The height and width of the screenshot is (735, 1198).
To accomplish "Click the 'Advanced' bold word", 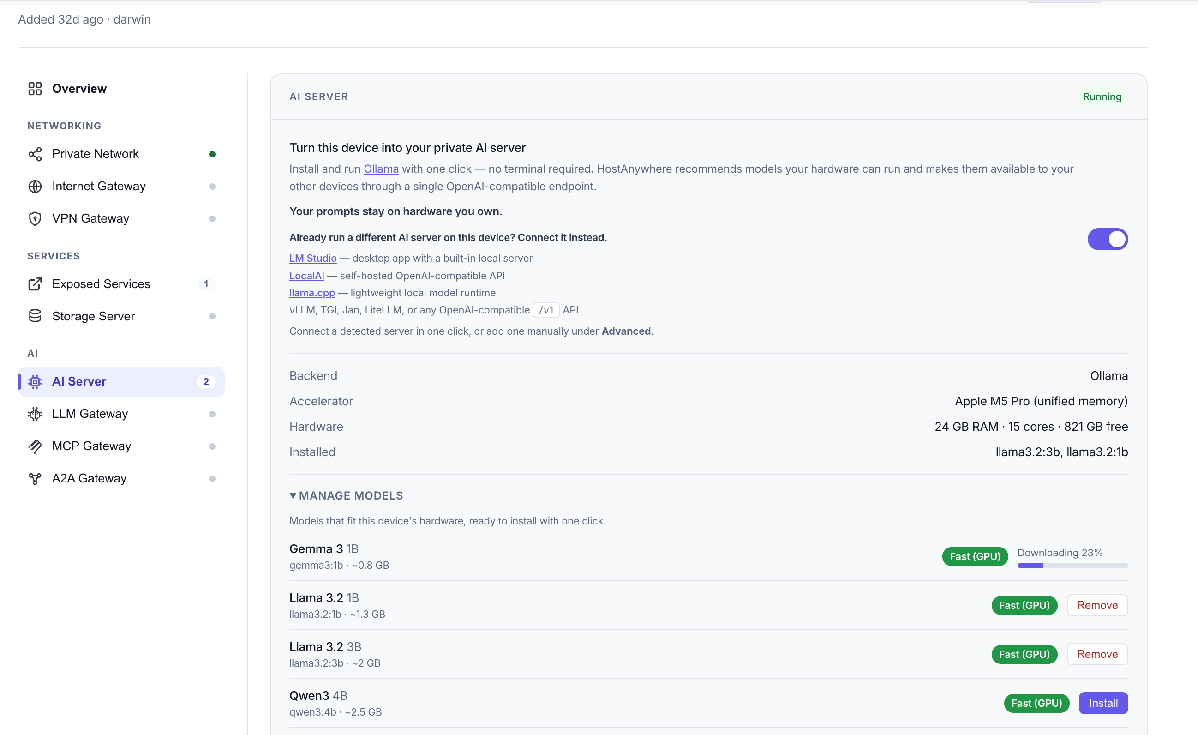I will [626, 331].
